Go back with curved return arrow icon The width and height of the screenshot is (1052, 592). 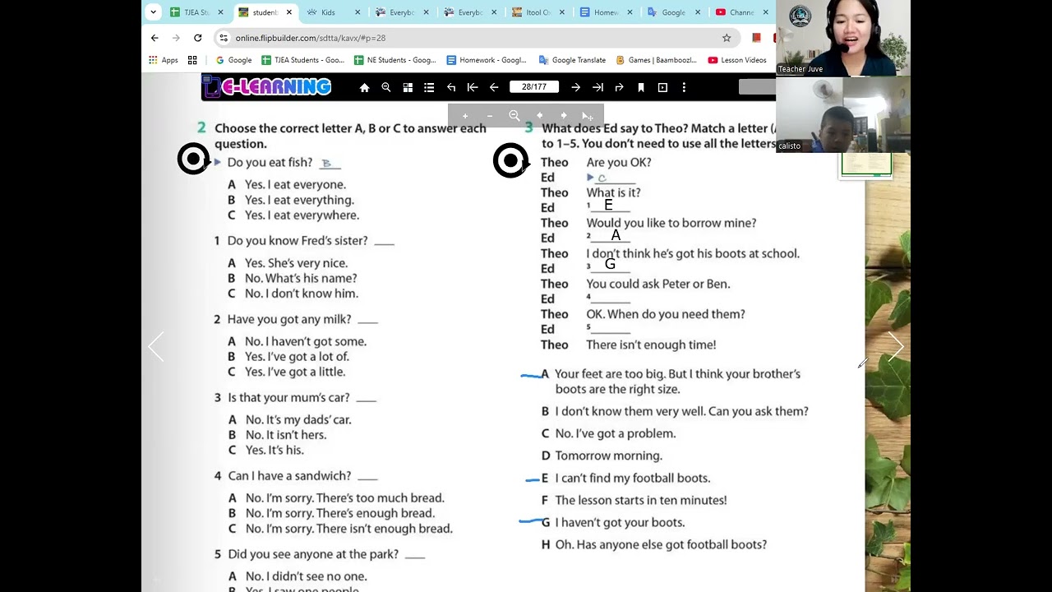(451, 87)
